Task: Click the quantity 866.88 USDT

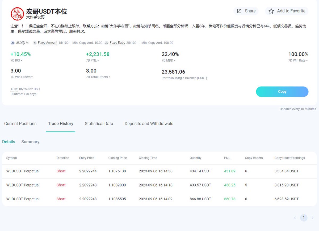Action: (200, 199)
